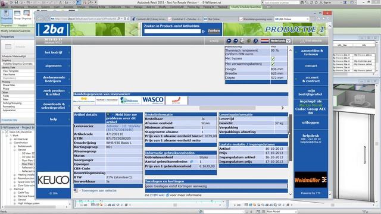Viewport: 381px width, 214px height.
Task: Click the 'Toevoegen aan selectie' link
Action: [x=99, y=191]
